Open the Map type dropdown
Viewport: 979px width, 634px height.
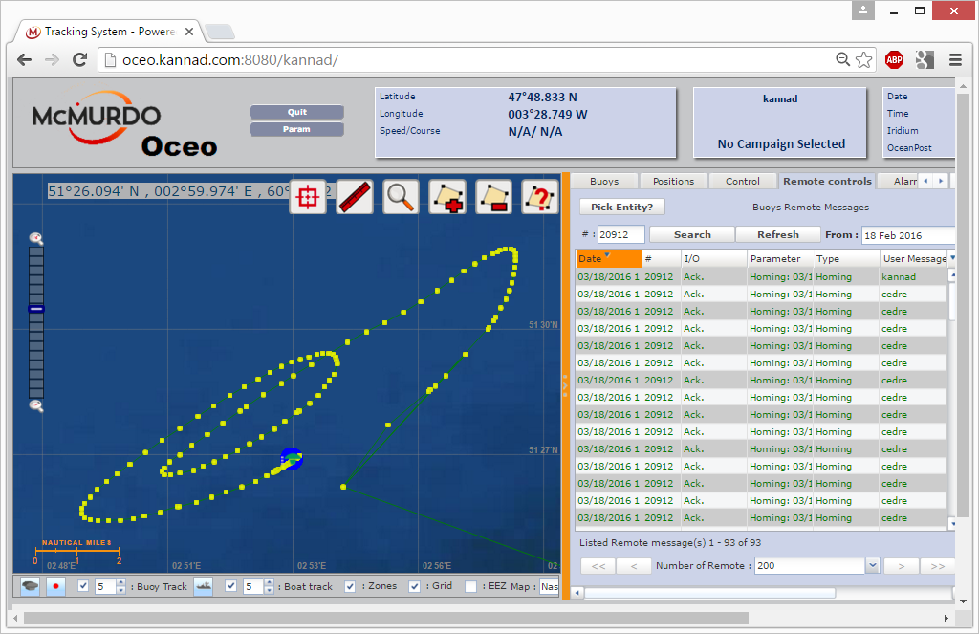pyautogui.click(x=550, y=586)
